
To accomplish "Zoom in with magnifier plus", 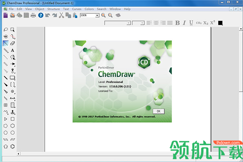I will point(104,15).
